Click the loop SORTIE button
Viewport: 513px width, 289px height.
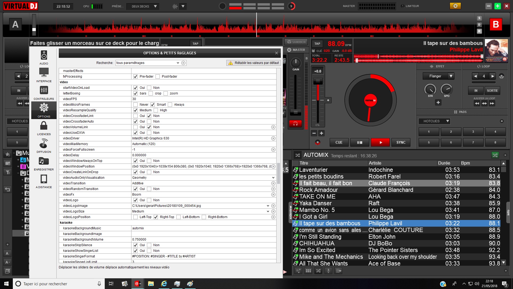[x=492, y=91]
